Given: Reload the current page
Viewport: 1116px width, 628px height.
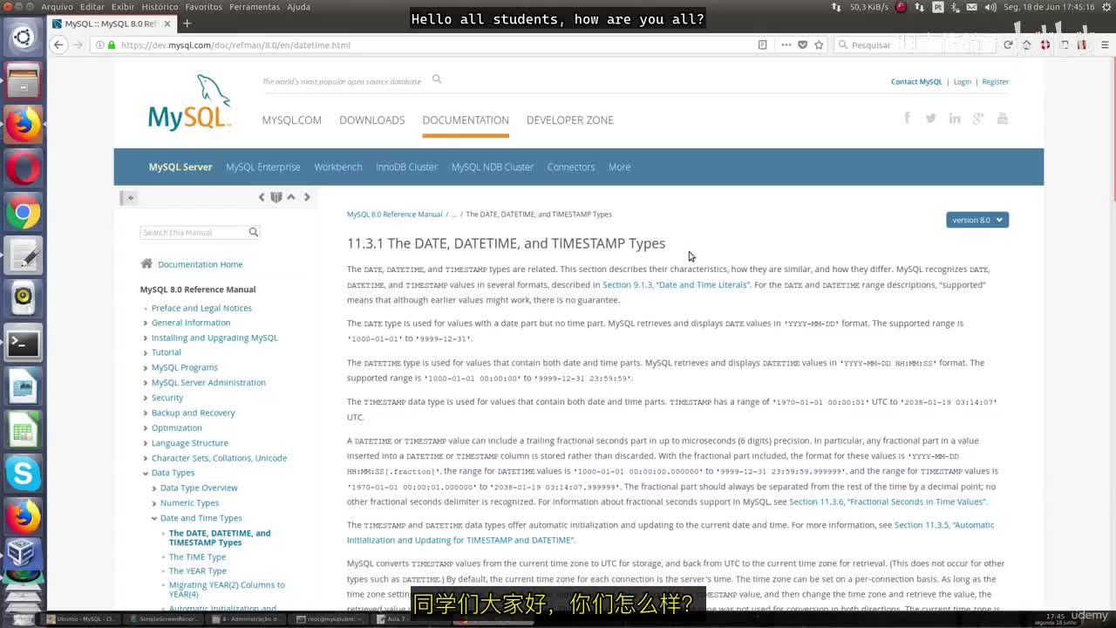Looking at the screenshot, I should 1009,44.
